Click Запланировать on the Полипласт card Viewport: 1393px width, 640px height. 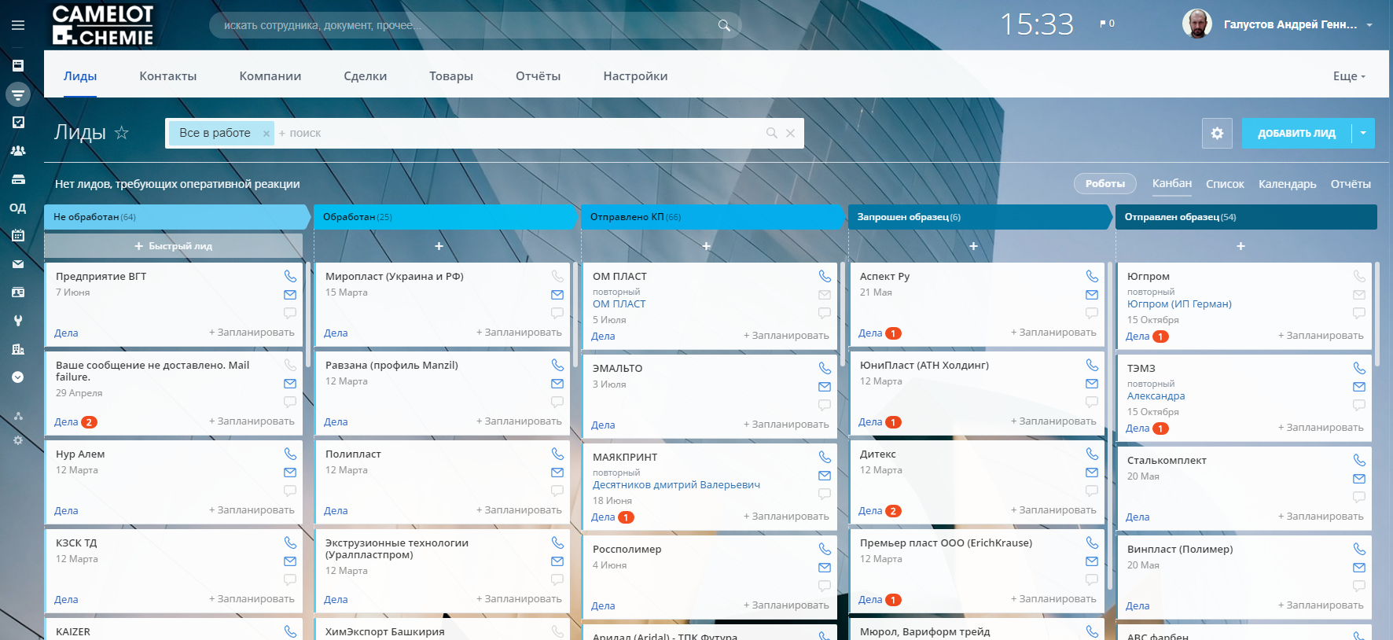click(x=519, y=510)
